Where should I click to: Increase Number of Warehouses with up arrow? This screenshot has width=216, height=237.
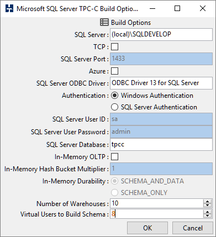207,201
